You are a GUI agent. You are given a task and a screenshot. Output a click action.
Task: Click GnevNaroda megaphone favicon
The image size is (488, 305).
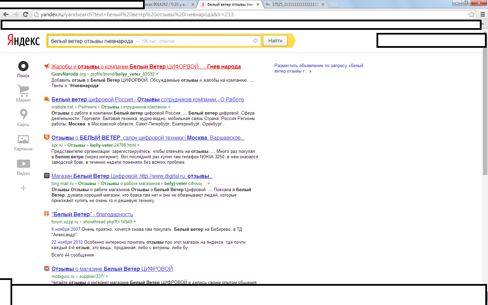point(47,66)
